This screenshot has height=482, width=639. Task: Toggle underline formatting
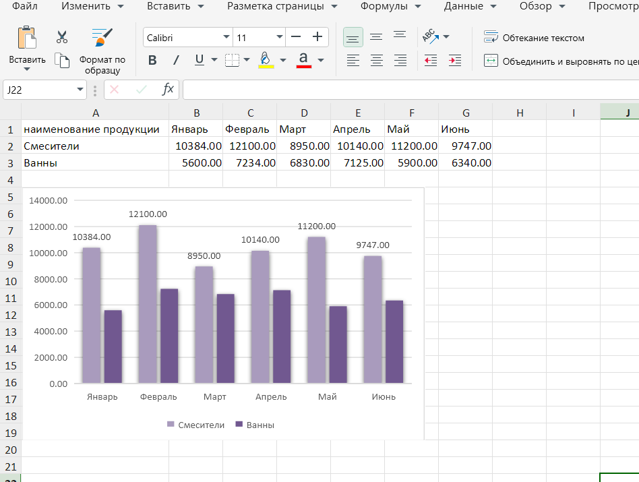pyautogui.click(x=200, y=60)
